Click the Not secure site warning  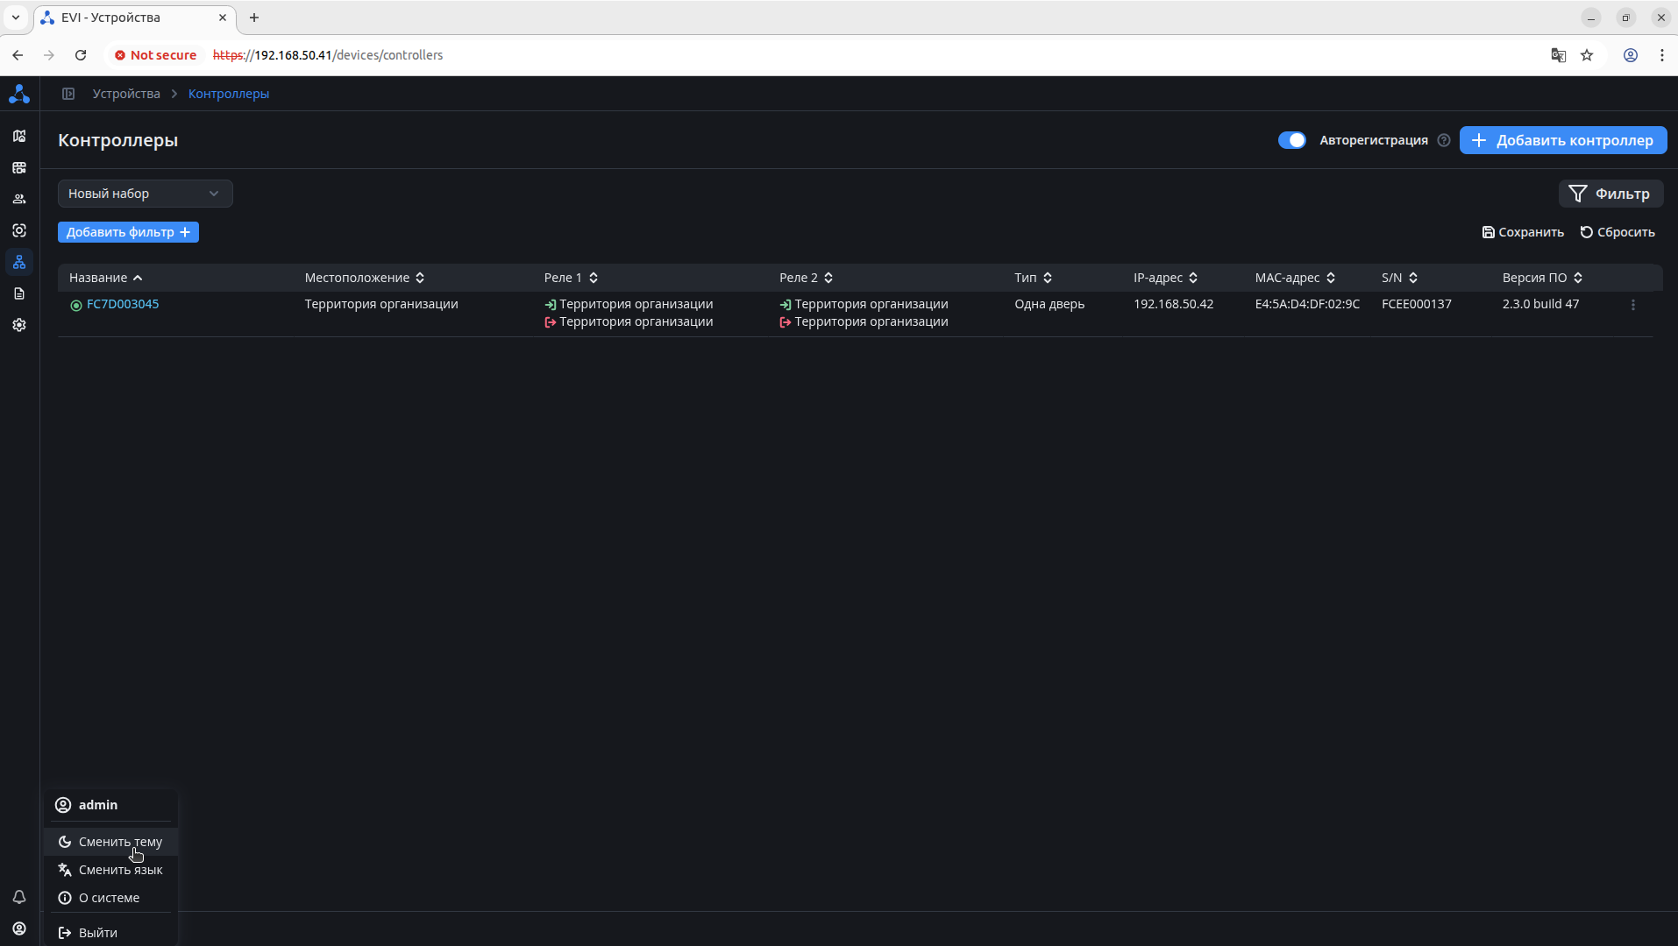pyautogui.click(x=155, y=55)
